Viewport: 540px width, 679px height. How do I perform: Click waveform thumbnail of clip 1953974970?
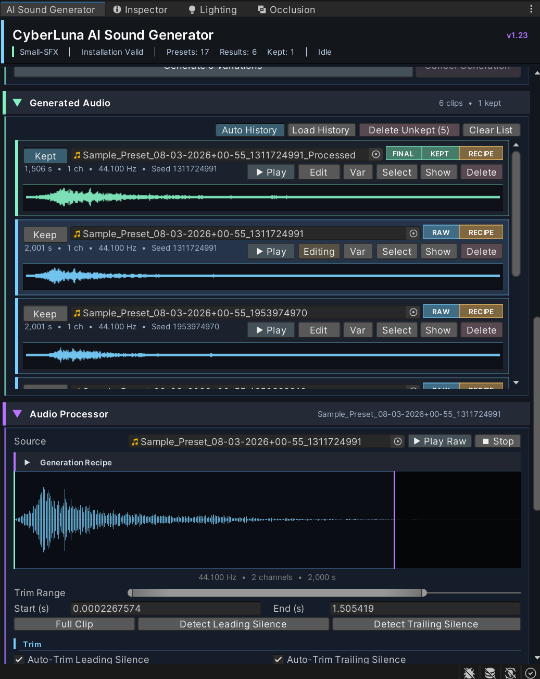[263, 355]
